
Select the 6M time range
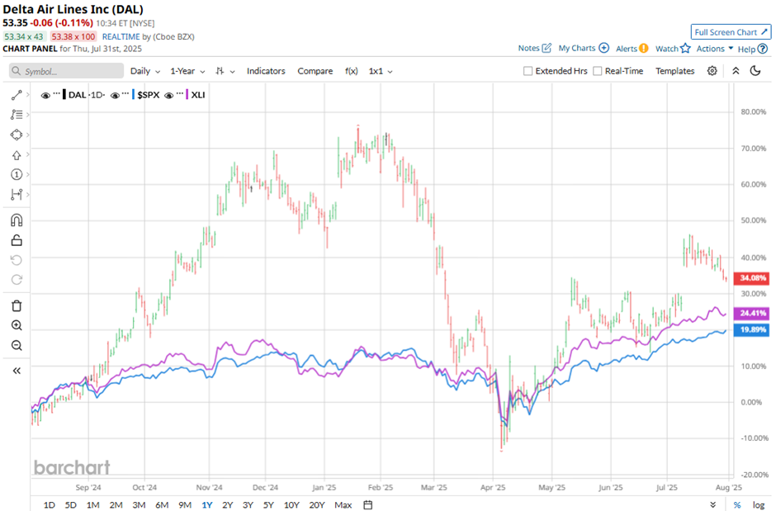(162, 504)
